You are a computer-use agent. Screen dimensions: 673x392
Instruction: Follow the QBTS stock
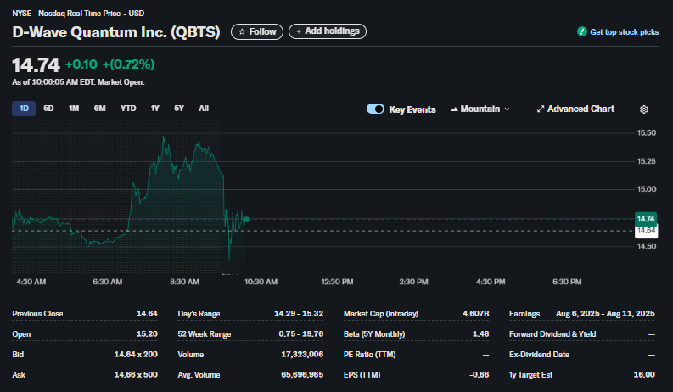click(x=257, y=31)
